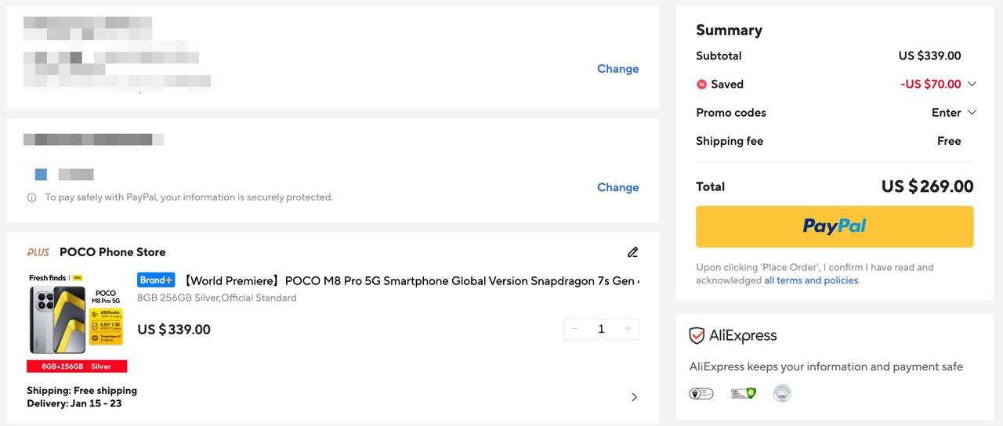The width and height of the screenshot is (1003, 426).
Task: Open shipping options using the right chevron
Action: pyautogui.click(x=634, y=397)
